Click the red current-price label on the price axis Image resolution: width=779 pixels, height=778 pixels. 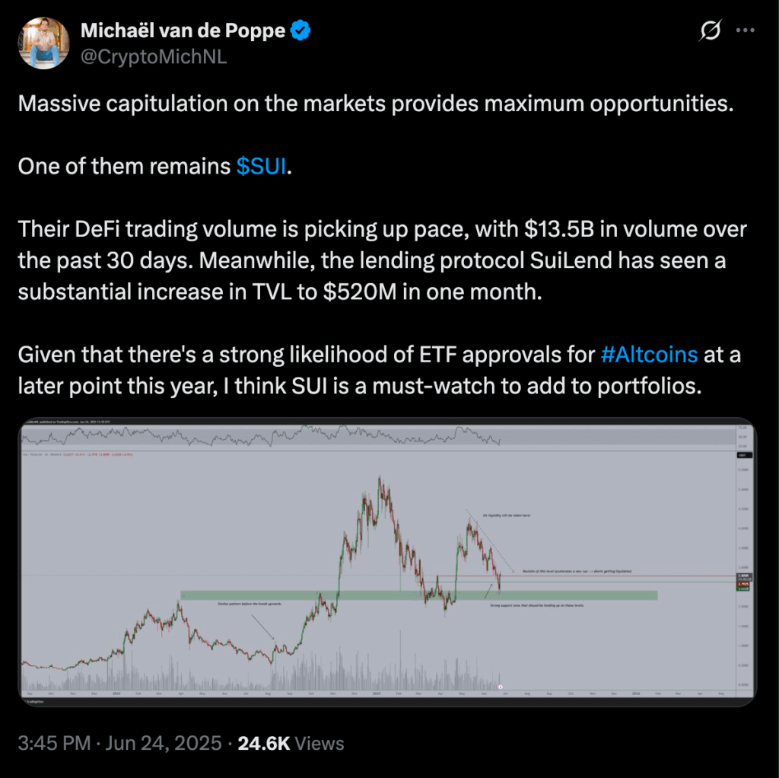pyautogui.click(x=743, y=584)
